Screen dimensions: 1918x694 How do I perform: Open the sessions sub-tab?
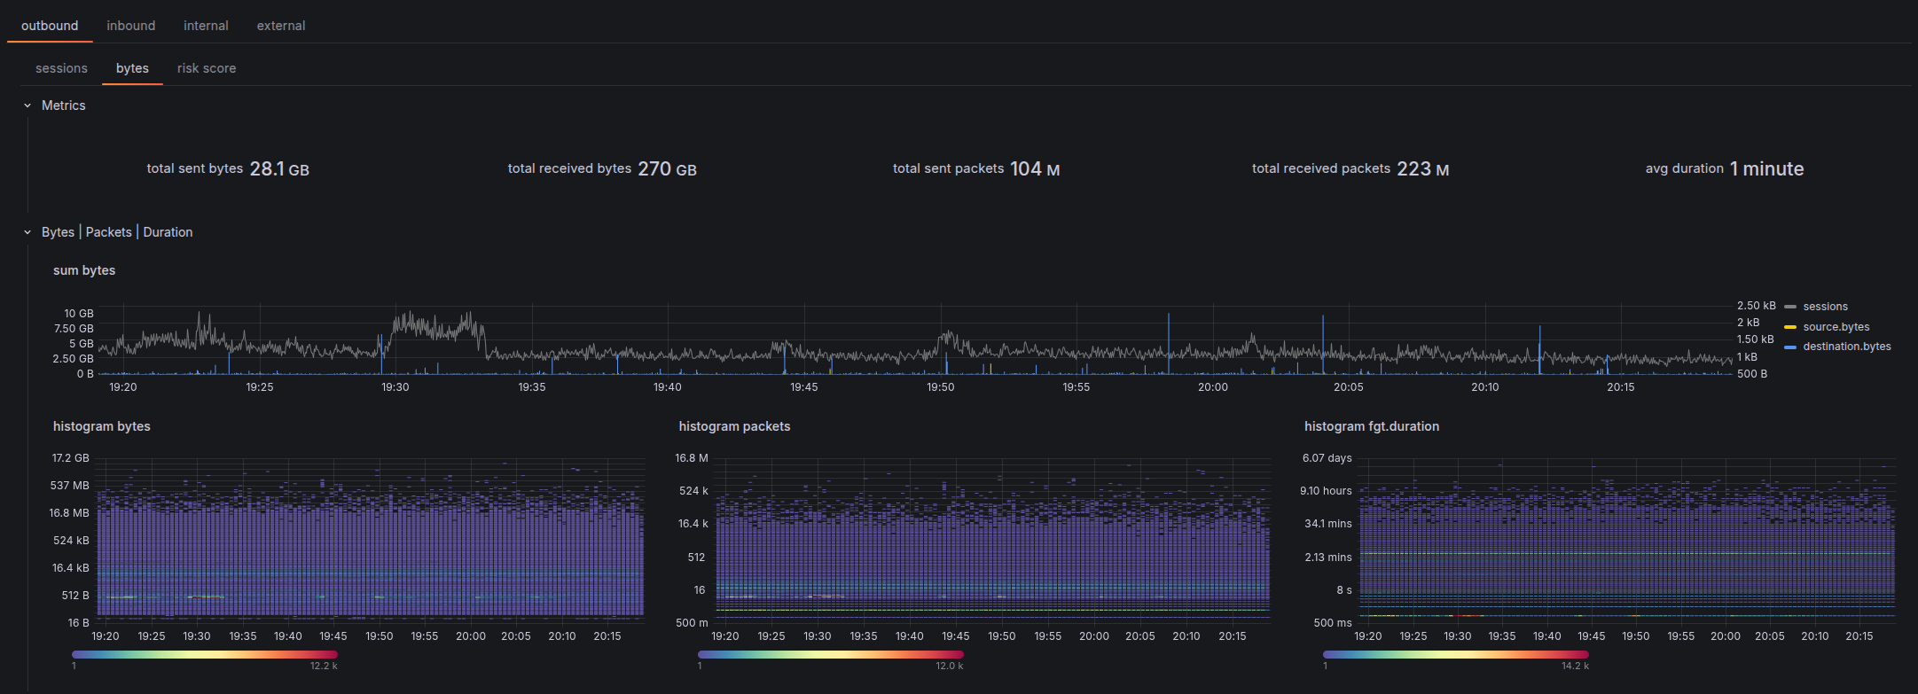61,68
